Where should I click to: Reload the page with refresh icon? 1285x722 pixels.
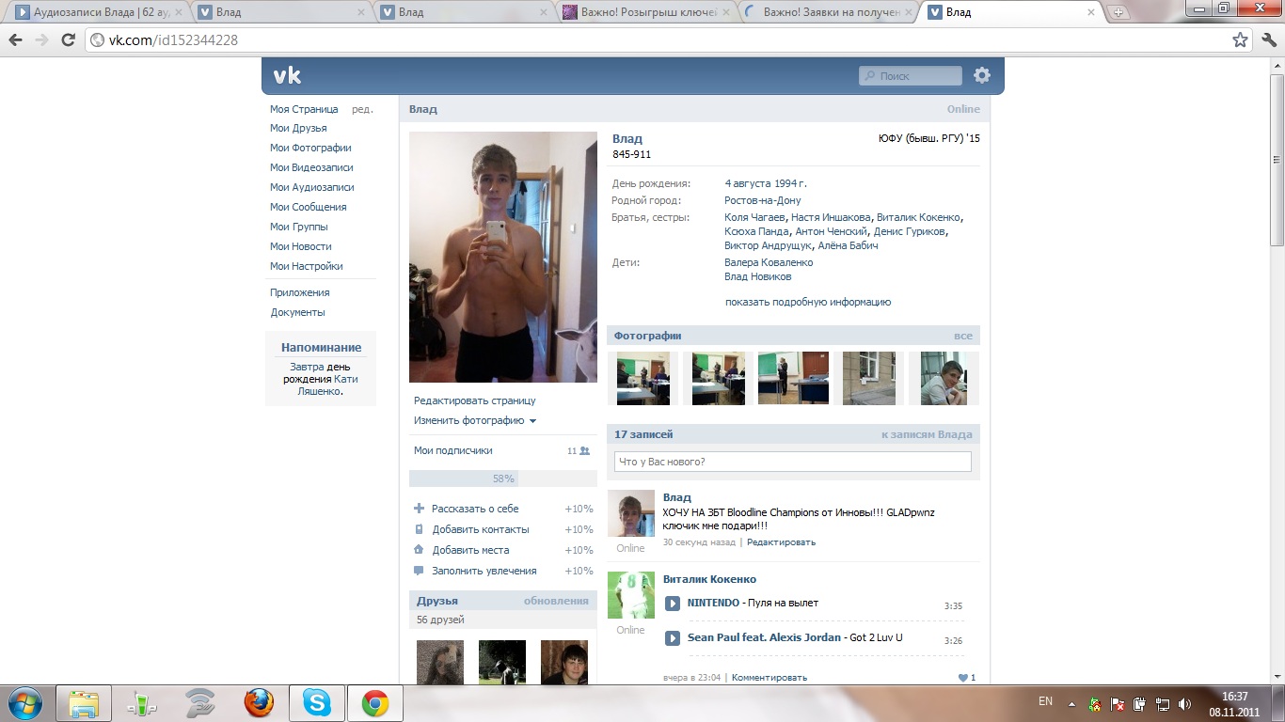click(x=68, y=39)
